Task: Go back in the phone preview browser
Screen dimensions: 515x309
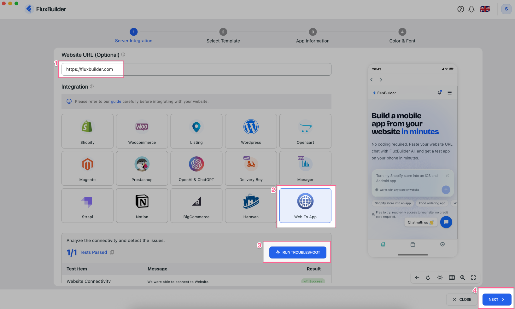Action: pyautogui.click(x=372, y=79)
